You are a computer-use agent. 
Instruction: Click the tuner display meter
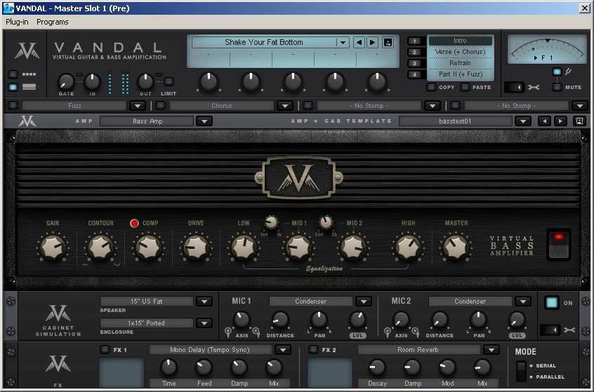pyautogui.click(x=547, y=49)
